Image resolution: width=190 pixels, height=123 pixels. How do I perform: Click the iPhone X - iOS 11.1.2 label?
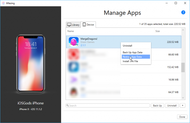pos(31,109)
